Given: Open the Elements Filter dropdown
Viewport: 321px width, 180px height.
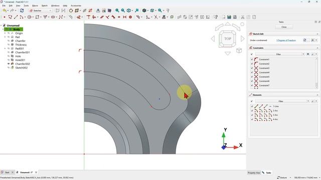Looking at the screenshot, I should [x=282, y=101].
